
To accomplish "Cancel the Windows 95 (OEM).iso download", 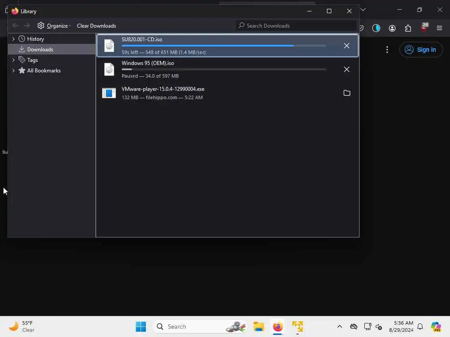I will [346, 69].
